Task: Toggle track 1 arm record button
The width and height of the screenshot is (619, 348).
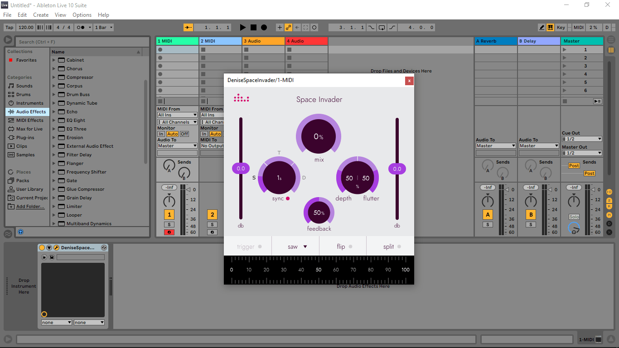Action: (169, 232)
